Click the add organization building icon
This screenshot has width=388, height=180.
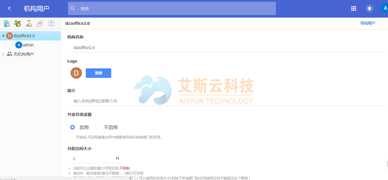point(7,23)
